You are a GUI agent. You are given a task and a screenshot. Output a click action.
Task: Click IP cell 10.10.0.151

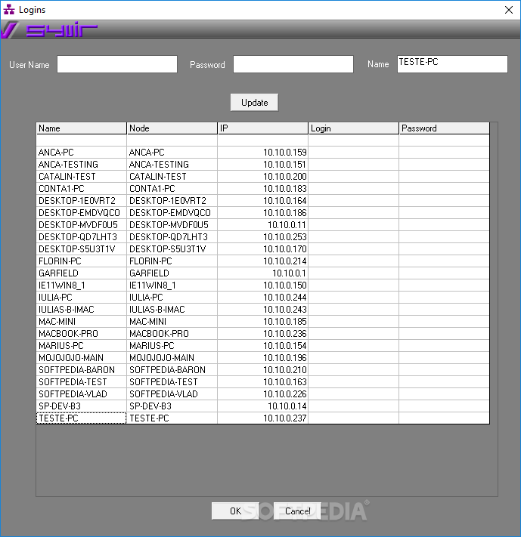(x=262, y=165)
